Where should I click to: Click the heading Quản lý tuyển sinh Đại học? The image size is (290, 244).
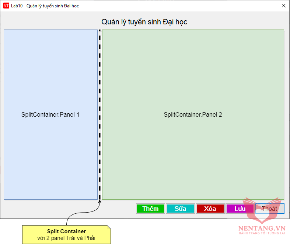tap(144, 22)
